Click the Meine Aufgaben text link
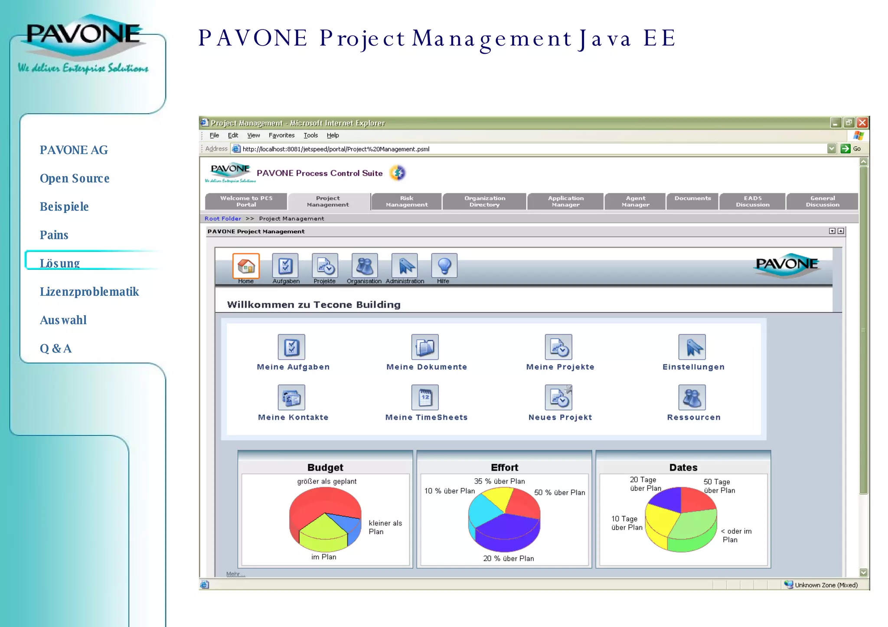Viewport: 888px width, 627px height. [x=293, y=367]
